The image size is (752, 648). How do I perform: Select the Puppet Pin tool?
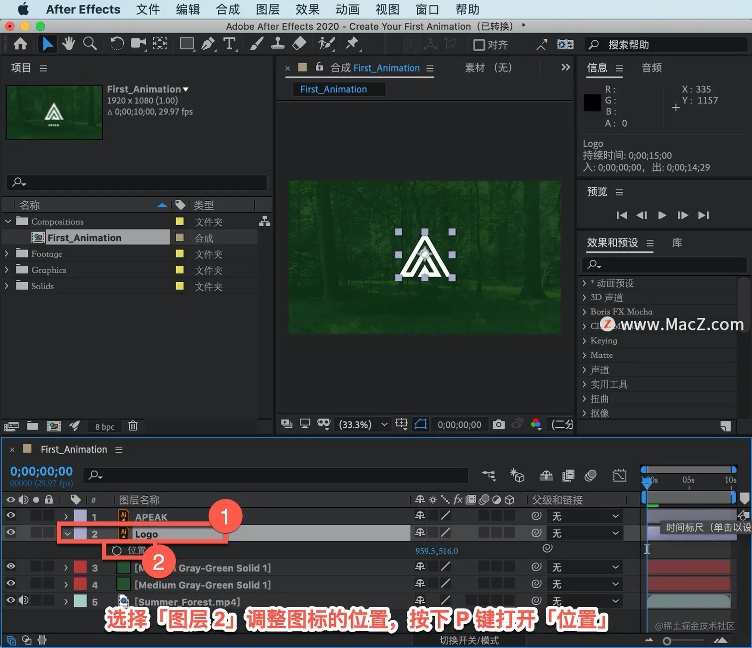tap(353, 44)
